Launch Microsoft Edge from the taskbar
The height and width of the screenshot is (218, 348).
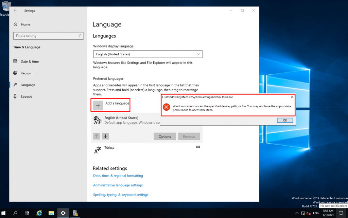[x=39, y=213]
